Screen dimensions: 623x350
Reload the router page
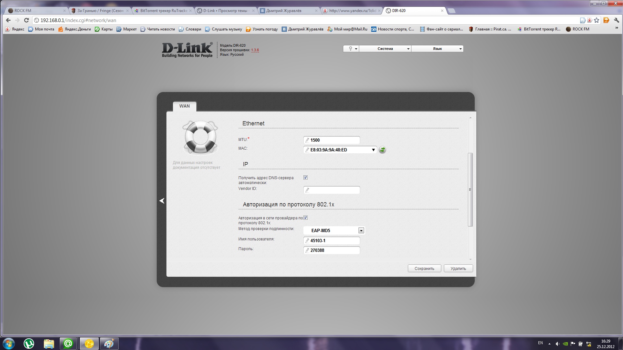click(27, 20)
